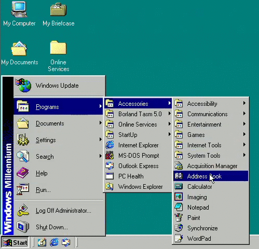Viewport: 259px width, 249px height.
Task: Open the My Computer desktop icon
Action: [x=19, y=14]
